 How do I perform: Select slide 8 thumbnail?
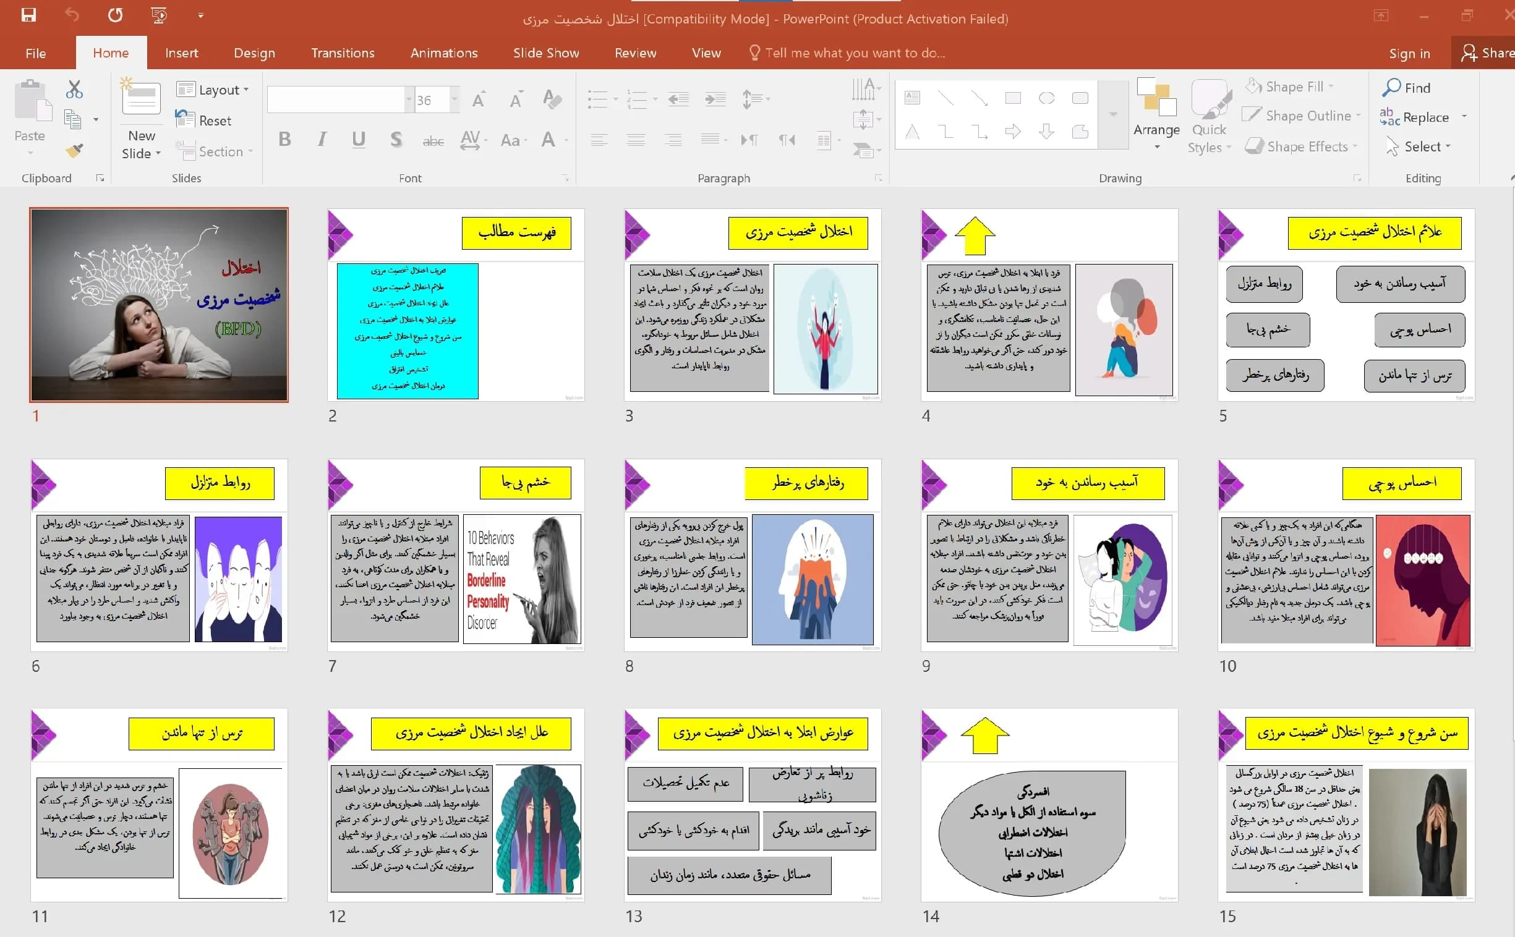(753, 555)
